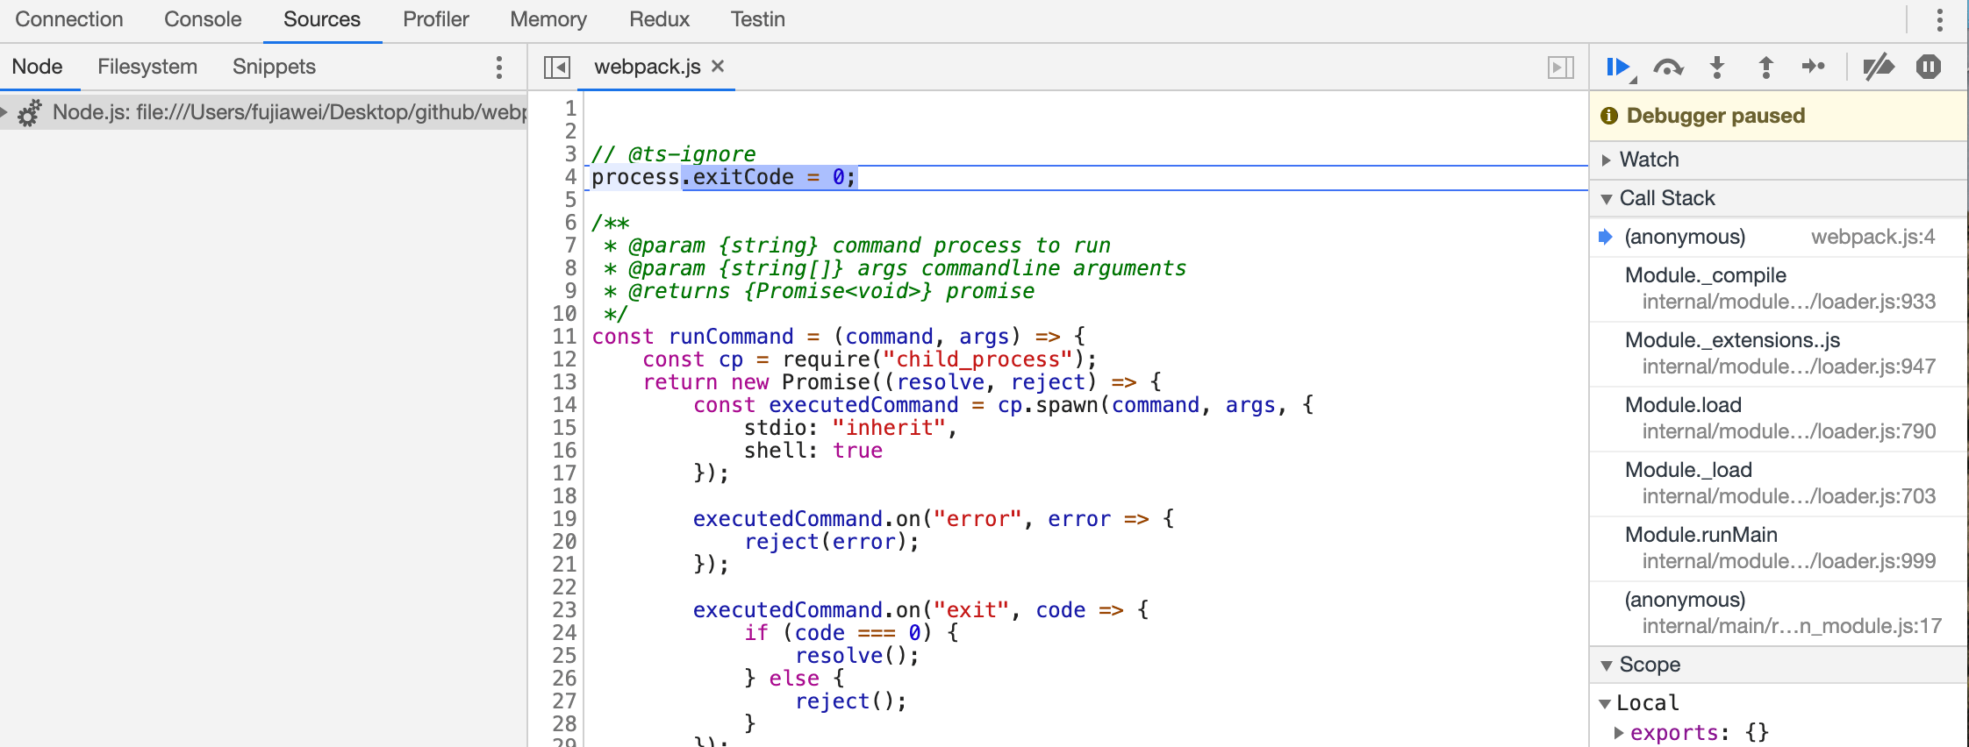The height and width of the screenshot is (747, 1969).
Task: Collapse the Call Stack section
Action: (1607, 199)
